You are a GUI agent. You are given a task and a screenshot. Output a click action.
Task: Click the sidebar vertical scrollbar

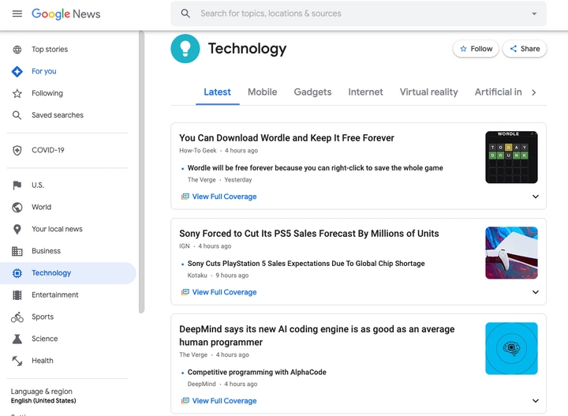(x=142, y=172)
